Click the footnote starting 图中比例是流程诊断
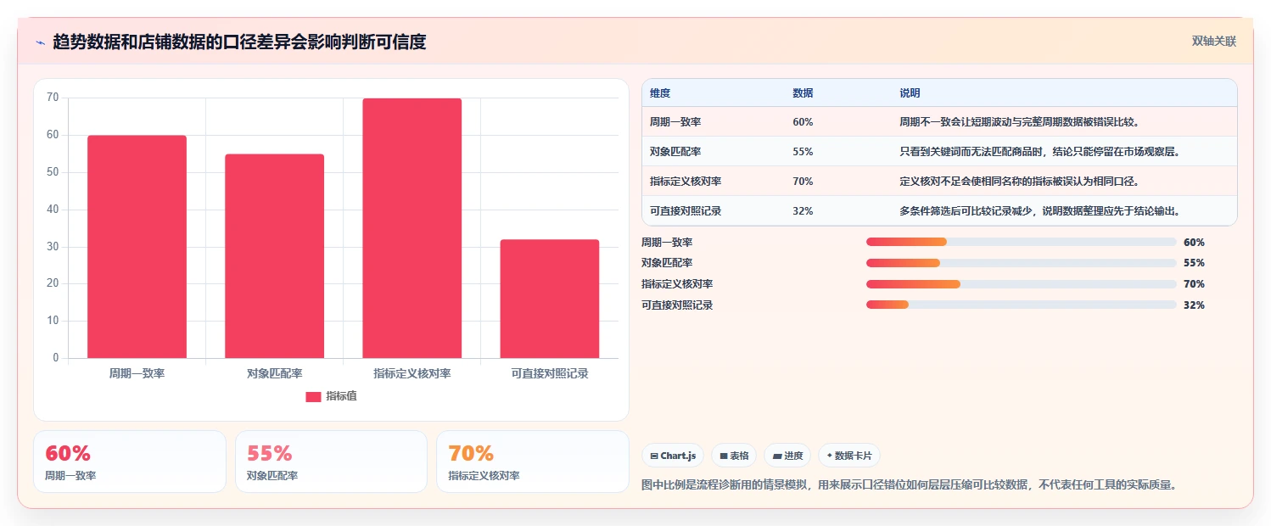Screen dimensions: 1271x526 [x=910, y=485]
